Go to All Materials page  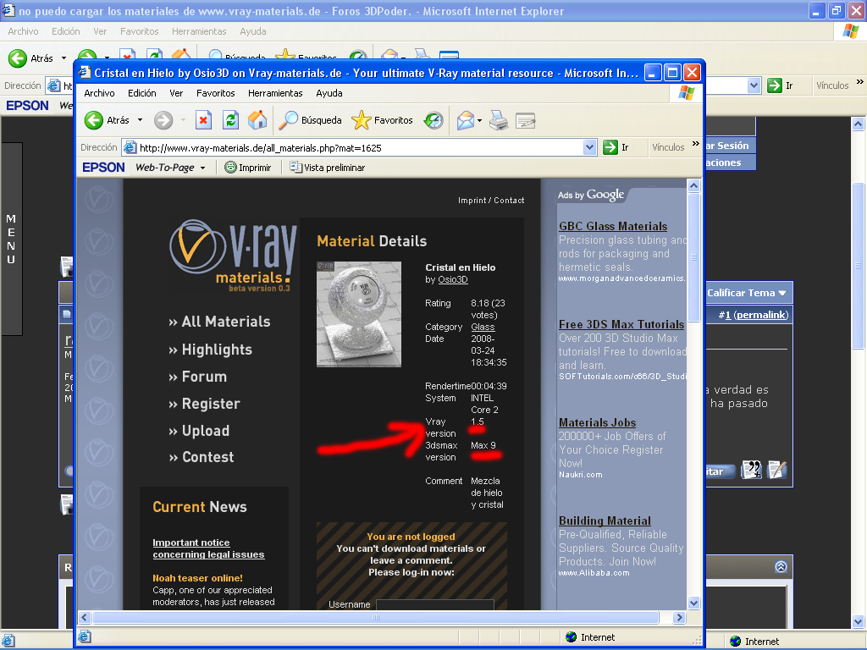pos(219,322)
